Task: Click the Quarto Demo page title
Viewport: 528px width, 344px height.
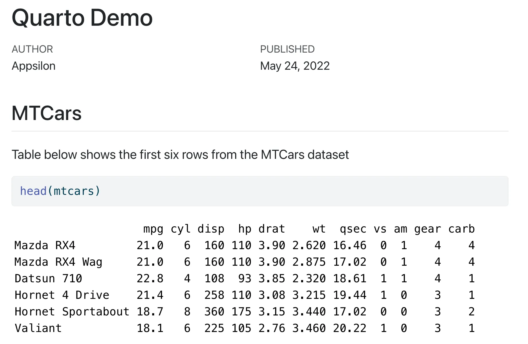Action: [x=82, y=18]
